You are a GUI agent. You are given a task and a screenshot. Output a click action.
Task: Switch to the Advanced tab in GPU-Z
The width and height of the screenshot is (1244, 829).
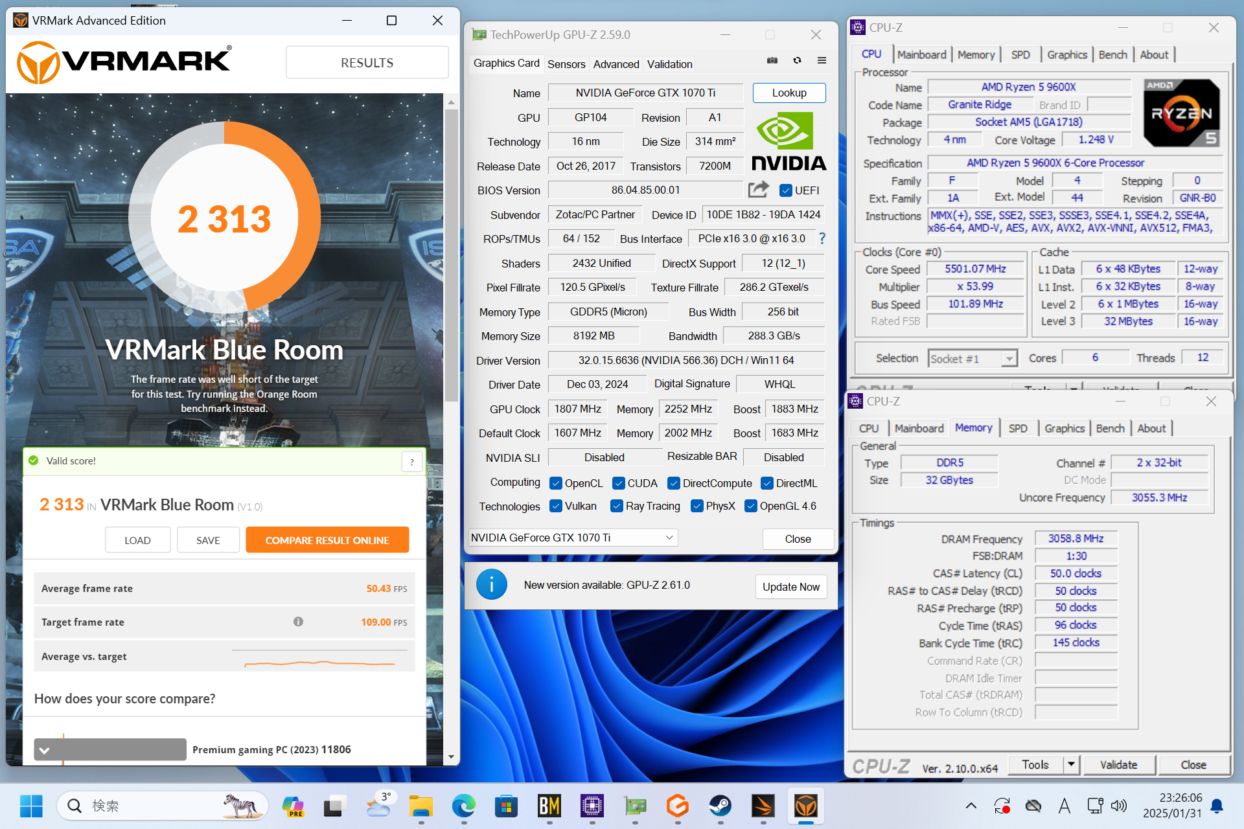tap(616, 64)
